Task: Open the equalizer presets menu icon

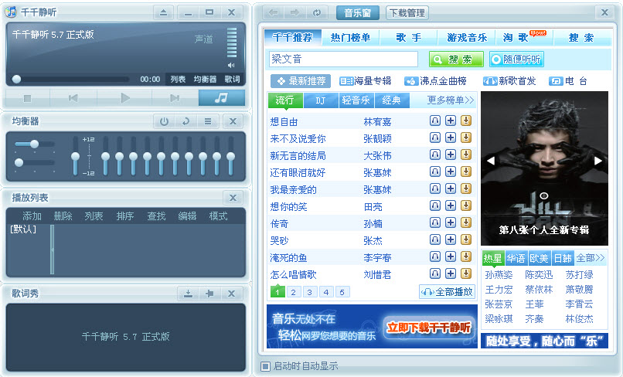Action: tap(208, 121)
